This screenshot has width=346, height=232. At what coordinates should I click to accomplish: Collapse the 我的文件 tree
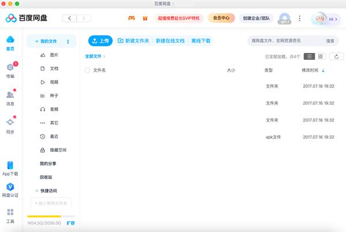coord(37,41)
